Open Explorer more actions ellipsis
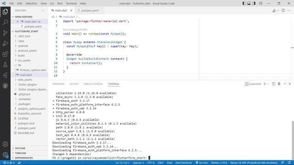294x165 pixels. pos(43,11)
